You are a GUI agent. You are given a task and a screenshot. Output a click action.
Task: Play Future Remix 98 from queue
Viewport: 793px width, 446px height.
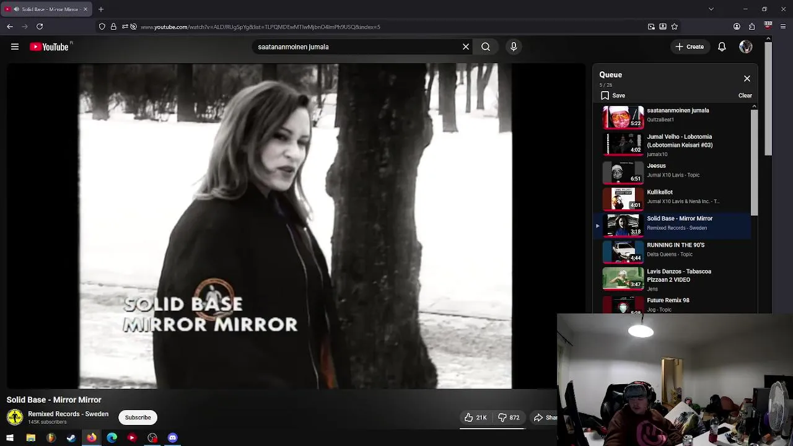(x=672, y=304)
